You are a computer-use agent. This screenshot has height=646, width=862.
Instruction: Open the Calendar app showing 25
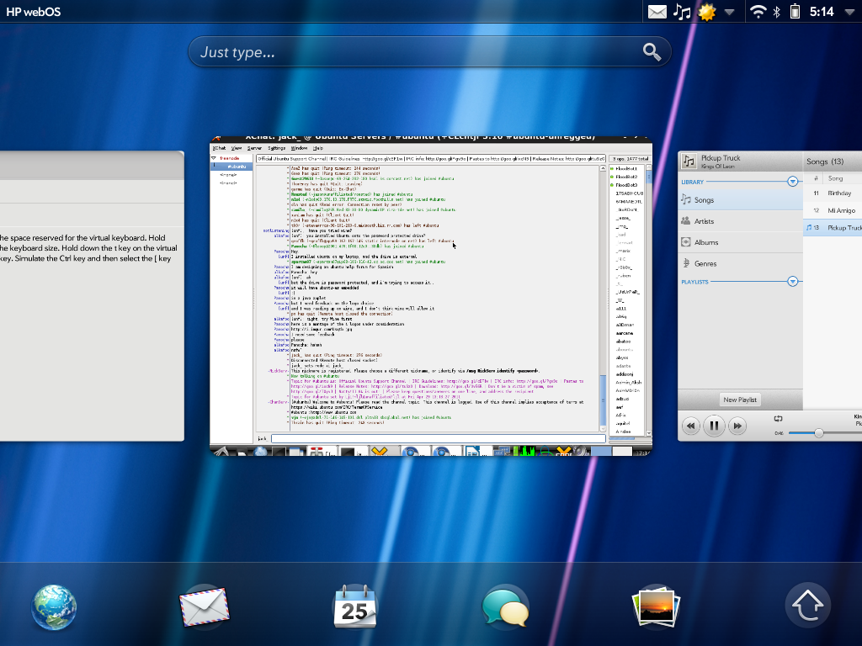pyautogui.click(x=354, y=607)
